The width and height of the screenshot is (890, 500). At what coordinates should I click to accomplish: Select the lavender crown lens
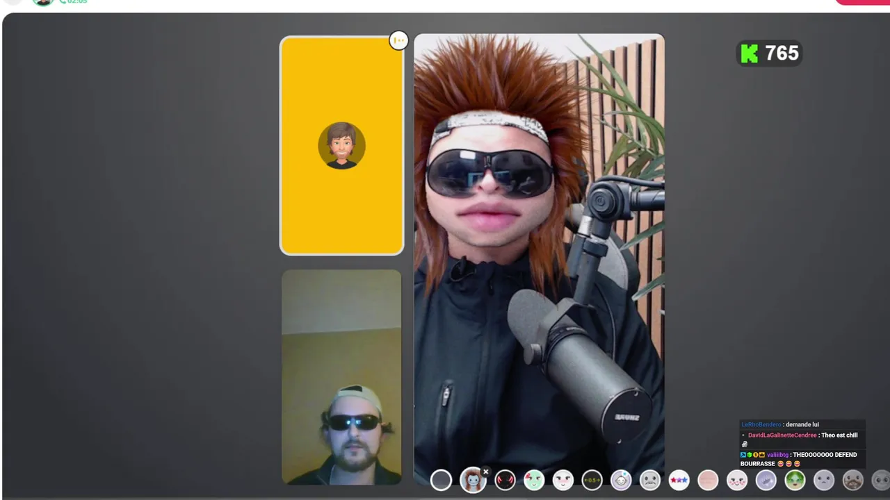(766, 480)
